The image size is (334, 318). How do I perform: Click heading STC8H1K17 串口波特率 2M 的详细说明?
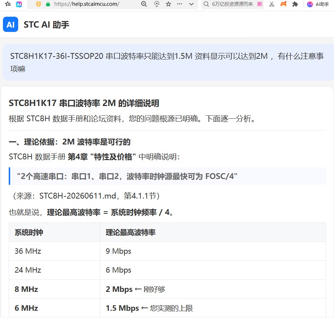click(x=84, y=103)
